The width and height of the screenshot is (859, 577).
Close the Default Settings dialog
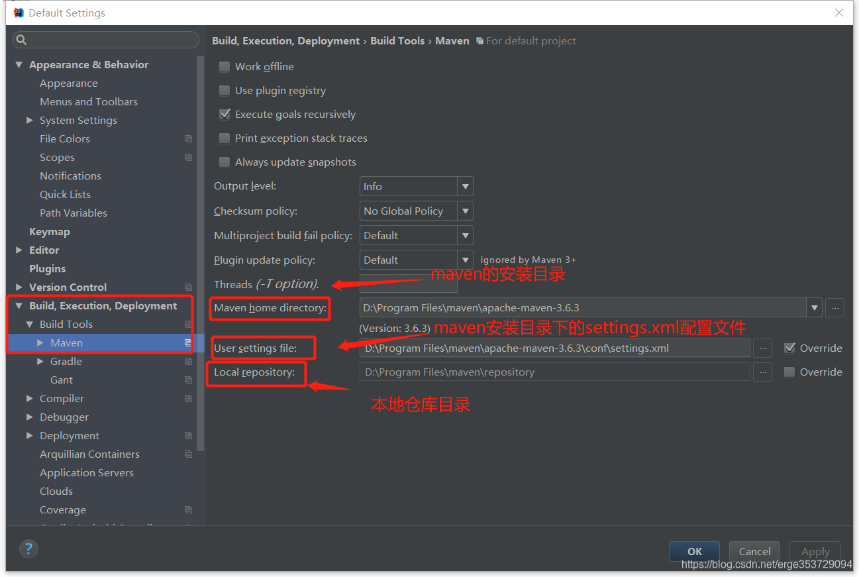point(839,13)
